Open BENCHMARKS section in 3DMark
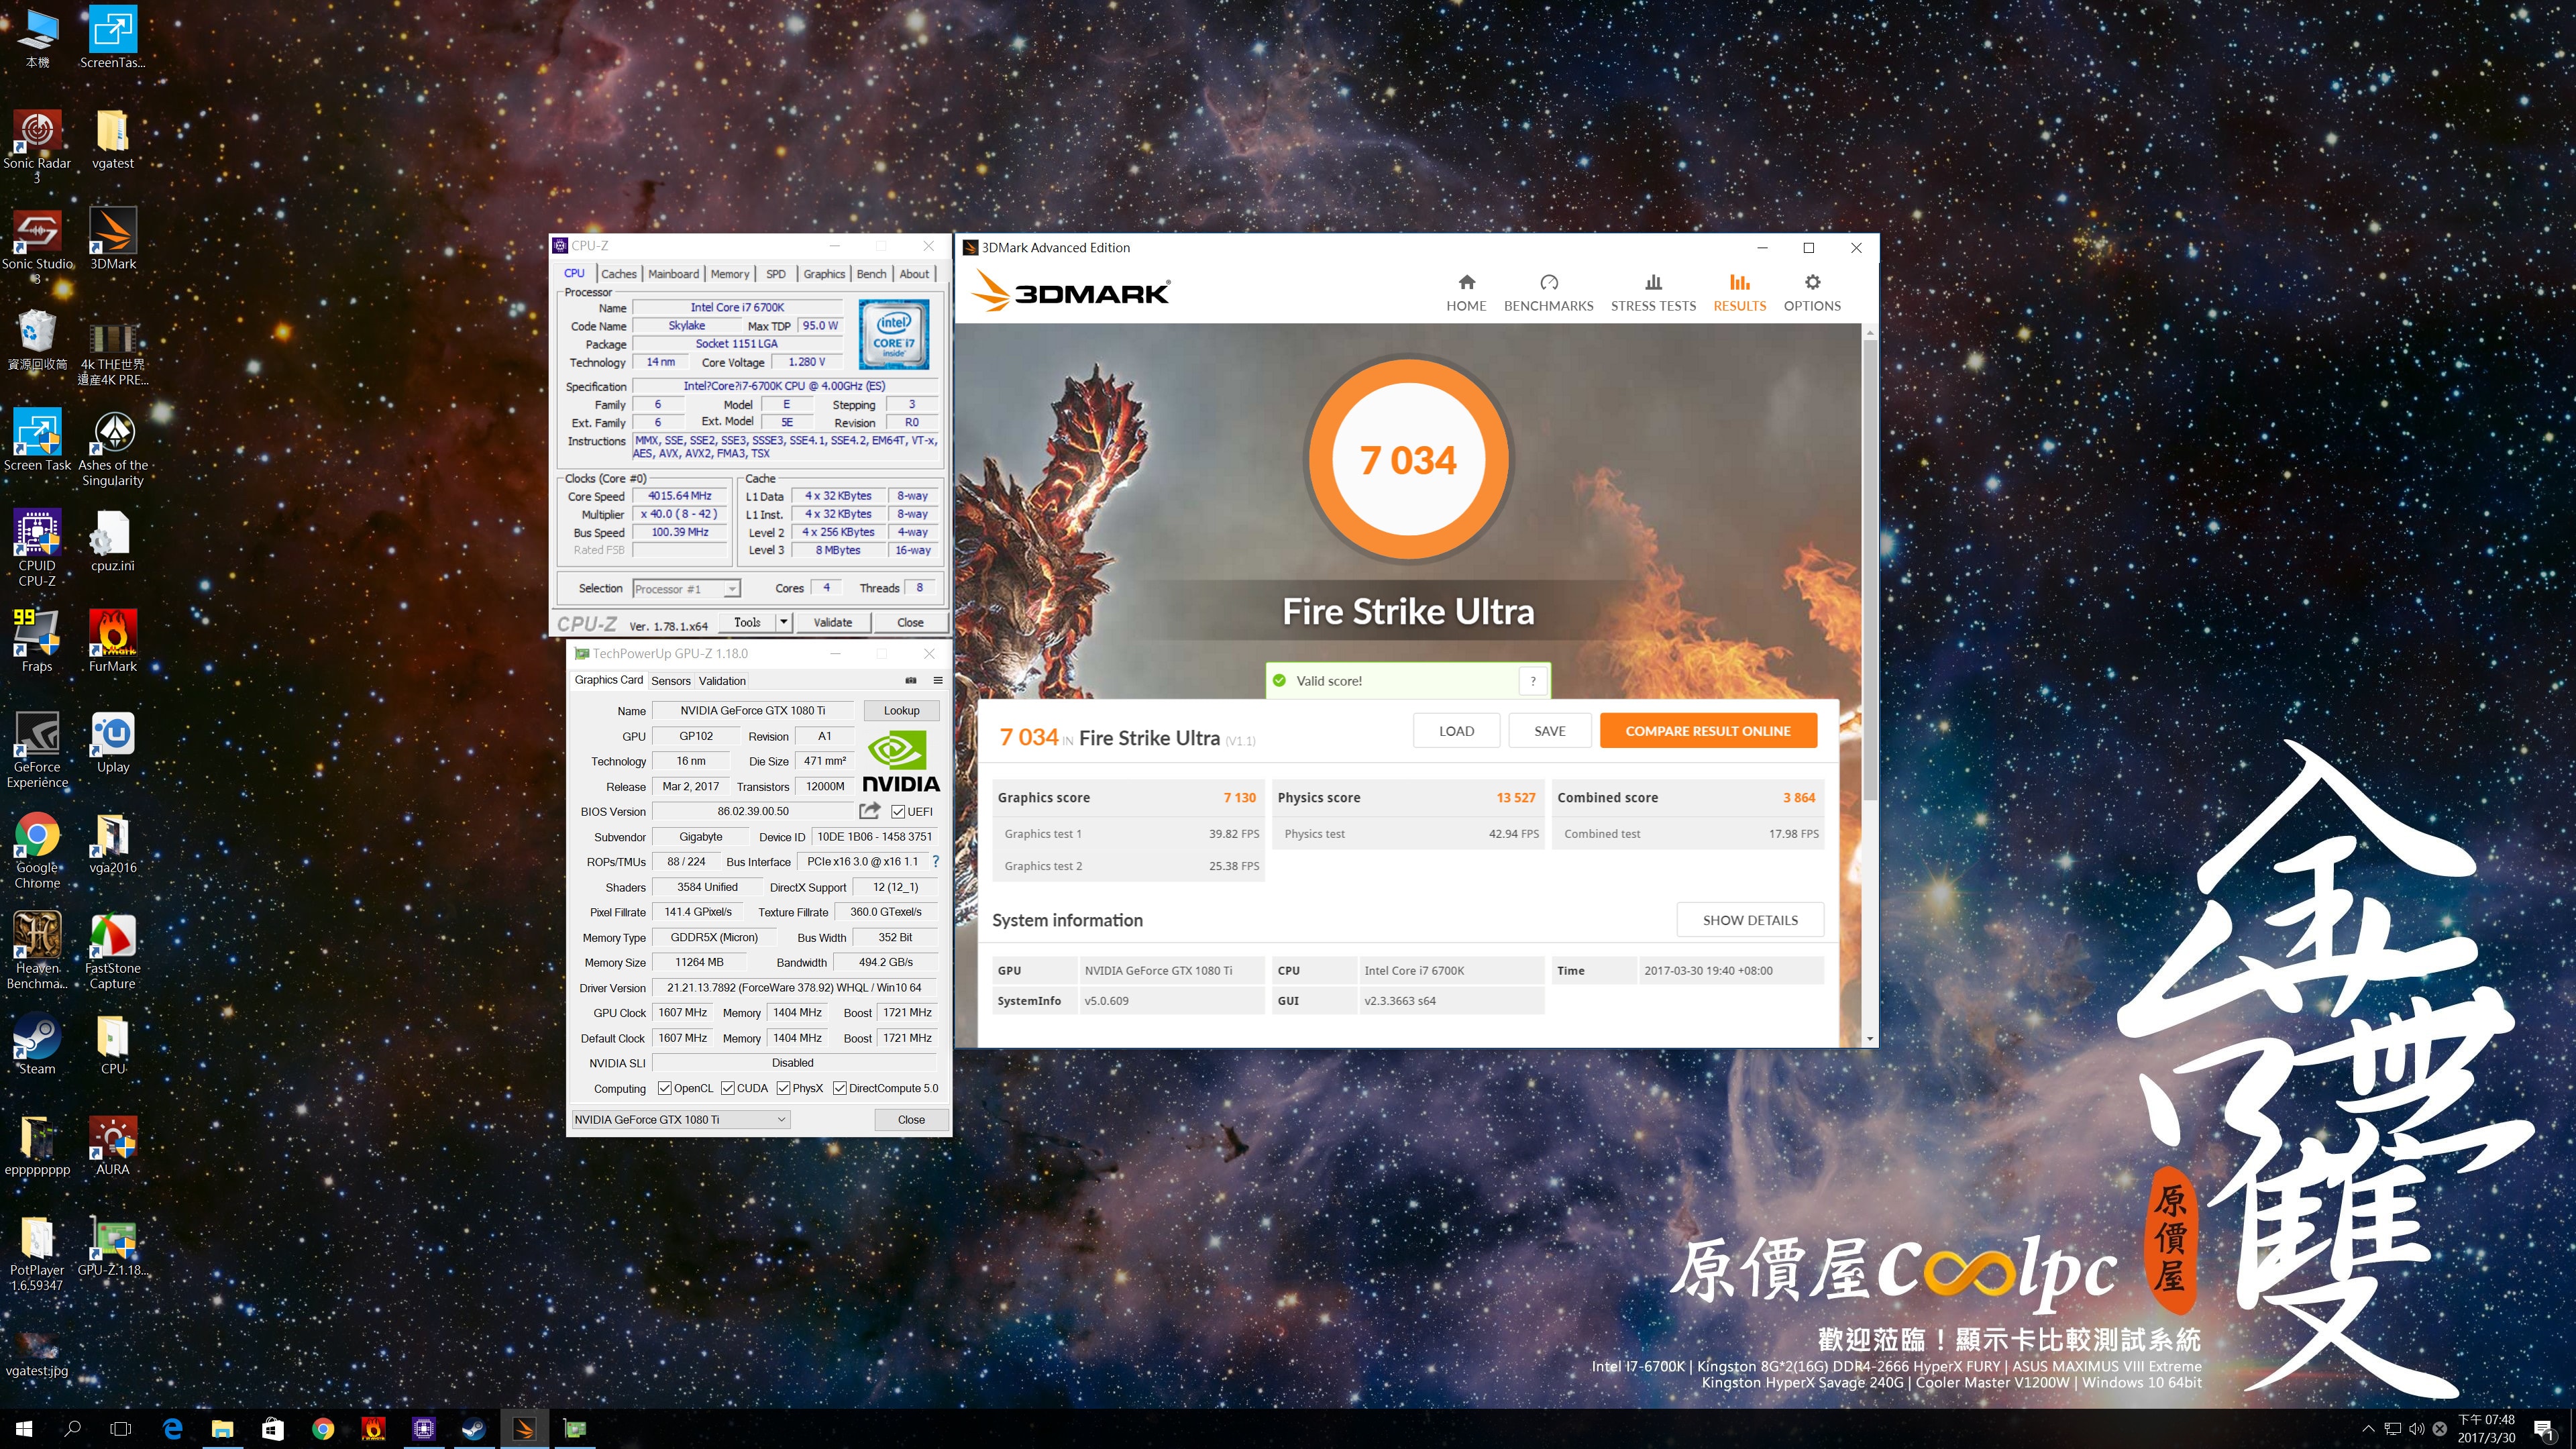This screenshot has height=1449, width=2576. [1548, 293]
